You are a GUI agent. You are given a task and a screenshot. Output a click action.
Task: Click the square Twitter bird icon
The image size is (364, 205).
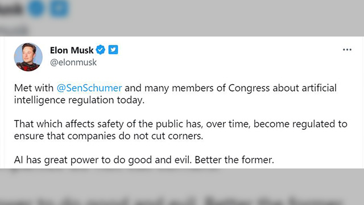click(113, 50)
